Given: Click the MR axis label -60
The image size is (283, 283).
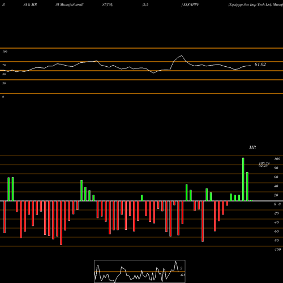Looking at the screenshot, I should click(x=276, y=231).
